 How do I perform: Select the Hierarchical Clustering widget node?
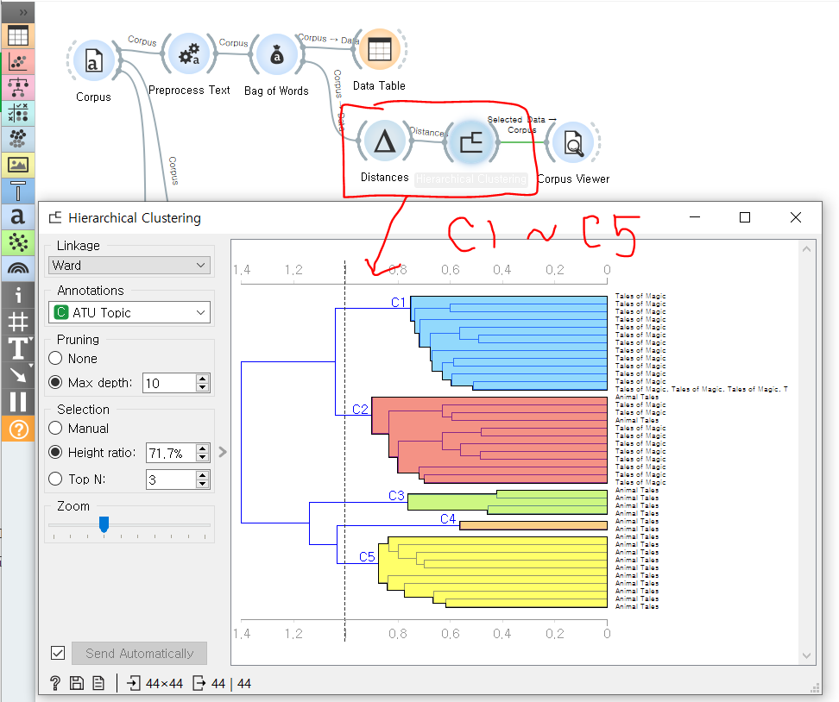[x=471, y=142]
